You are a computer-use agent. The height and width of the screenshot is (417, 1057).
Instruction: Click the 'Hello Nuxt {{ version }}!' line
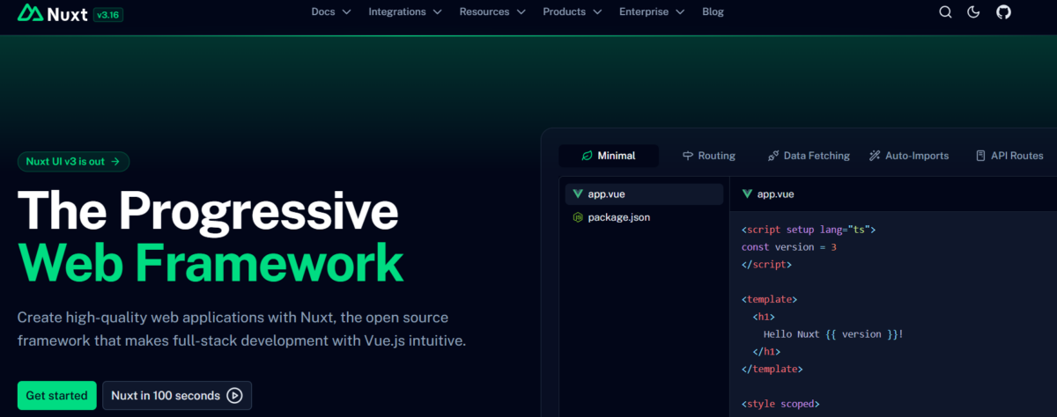(x=833, y=334)
